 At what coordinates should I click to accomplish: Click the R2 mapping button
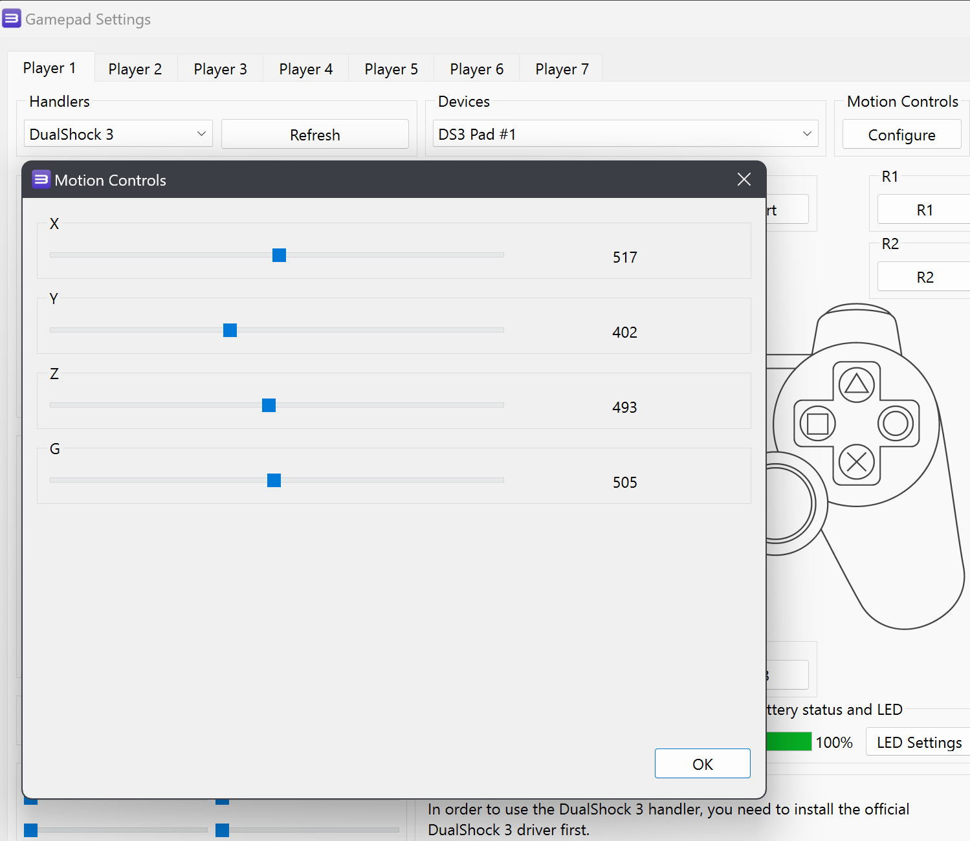coord(925,276)
